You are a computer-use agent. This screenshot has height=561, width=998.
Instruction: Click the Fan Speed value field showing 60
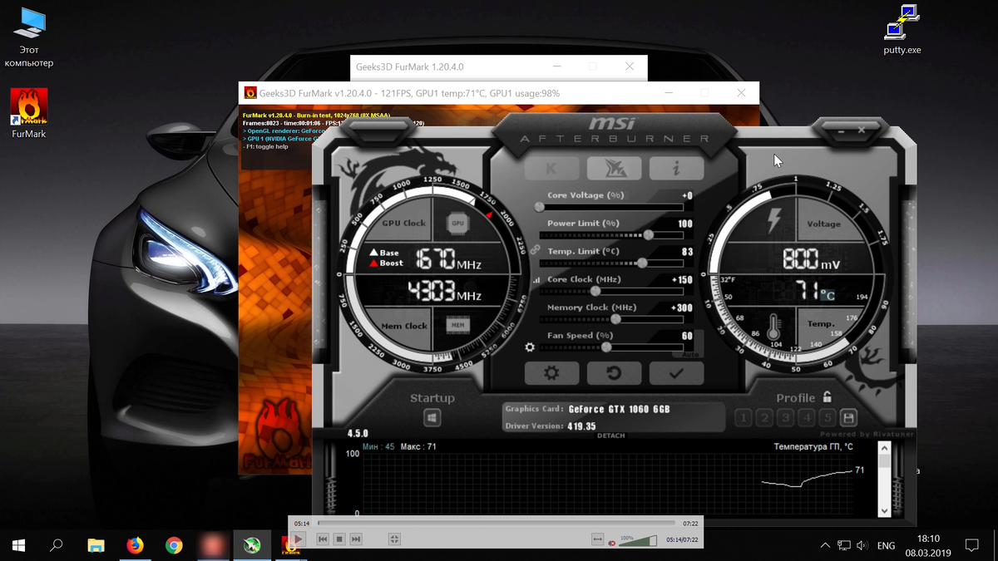coord(687,336)
